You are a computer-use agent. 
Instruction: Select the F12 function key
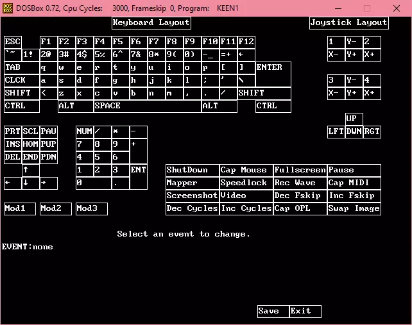coord(246,42)
